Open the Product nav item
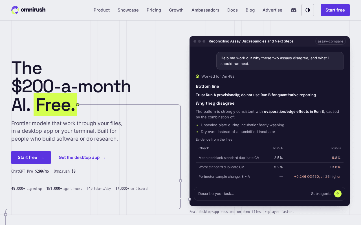Image resolution: width=361 pixels, height=225 pixels. point(102,10)
